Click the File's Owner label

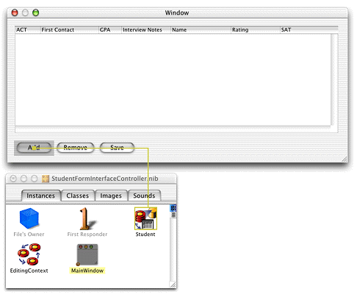point(29,235)
